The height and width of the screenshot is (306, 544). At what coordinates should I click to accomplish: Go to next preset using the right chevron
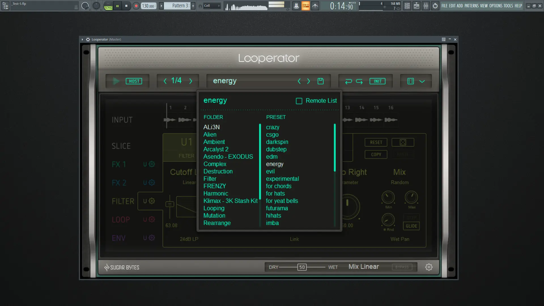click(x=309, y=81)
